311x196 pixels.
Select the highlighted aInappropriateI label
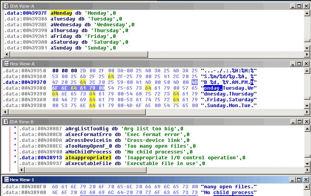pos(88,158)
